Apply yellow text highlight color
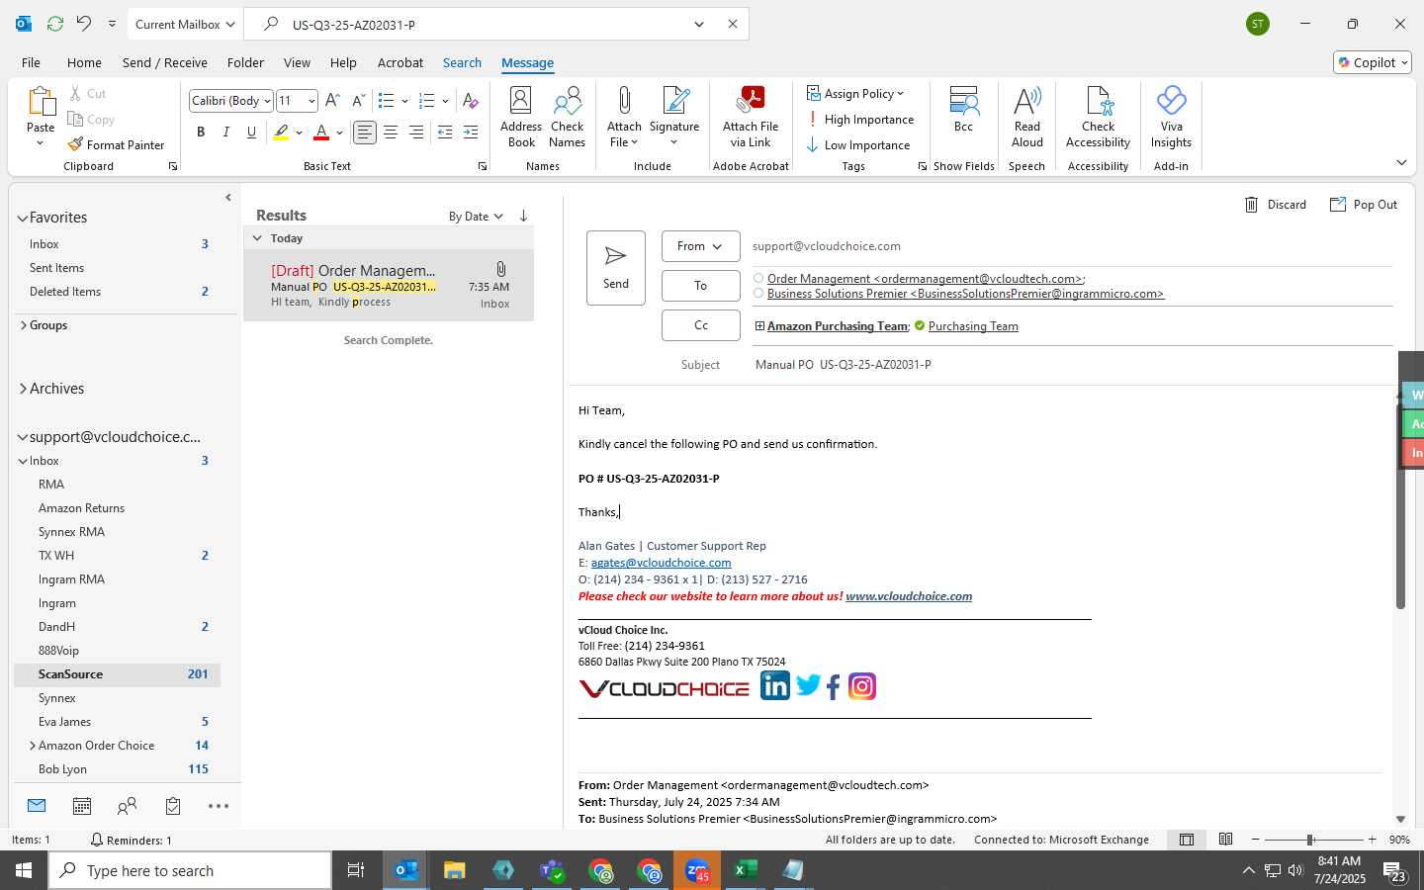Viewport: 1424px width, 890px height. (282, 133)
